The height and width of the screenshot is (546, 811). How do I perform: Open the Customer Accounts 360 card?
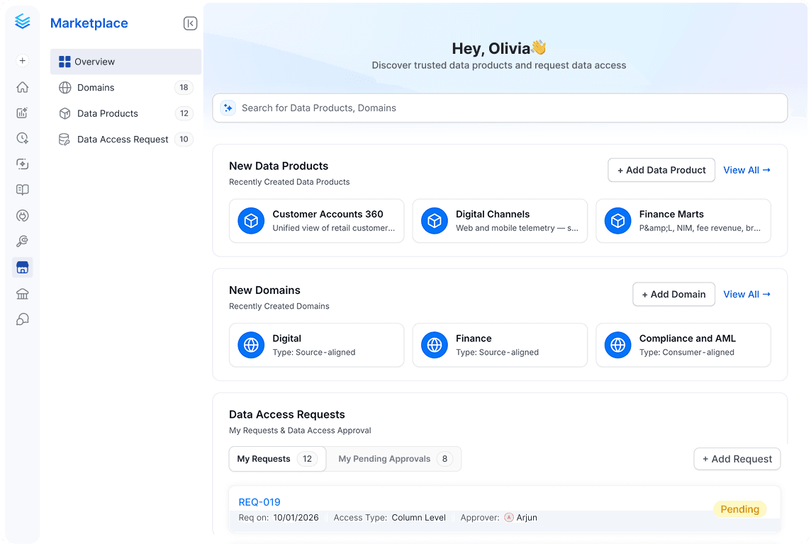[317, 220]
